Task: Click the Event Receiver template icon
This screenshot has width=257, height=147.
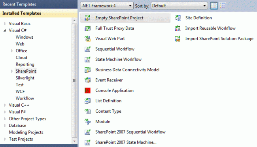Action: pos(87,80)
